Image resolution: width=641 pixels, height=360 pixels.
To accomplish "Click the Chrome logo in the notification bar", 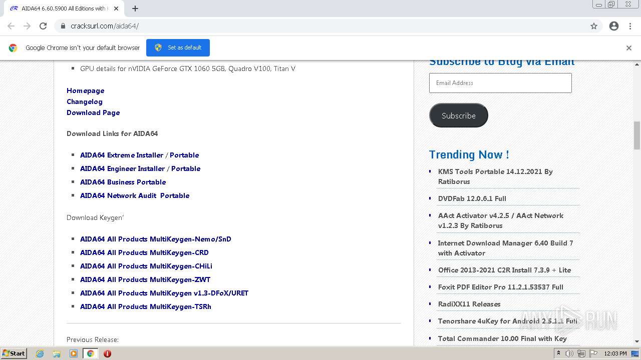I will [x=13, y=48].
